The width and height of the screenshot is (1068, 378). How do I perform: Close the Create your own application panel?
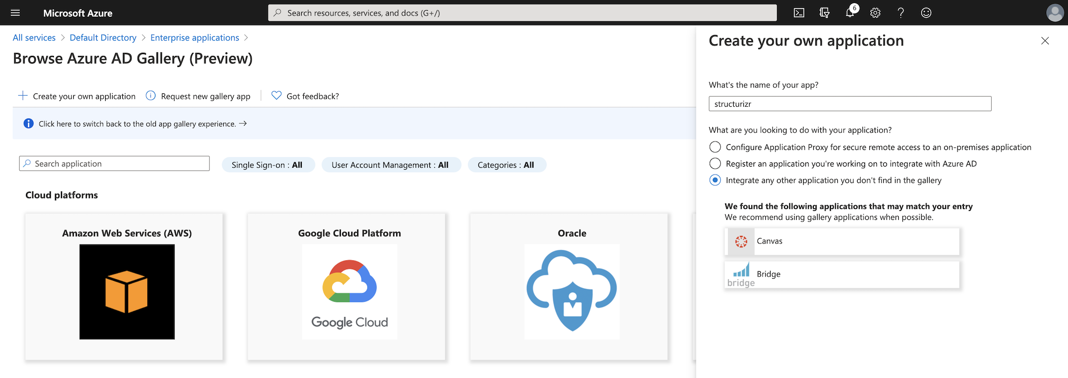(x=1045, y=41)
